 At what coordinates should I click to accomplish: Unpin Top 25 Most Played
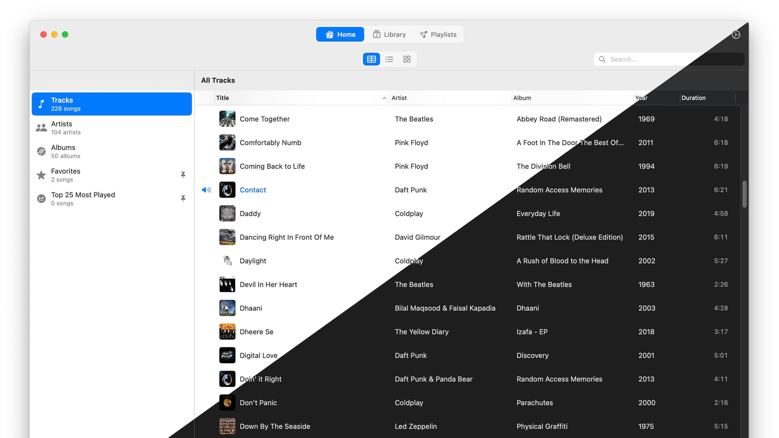click(x=183, y=199)
